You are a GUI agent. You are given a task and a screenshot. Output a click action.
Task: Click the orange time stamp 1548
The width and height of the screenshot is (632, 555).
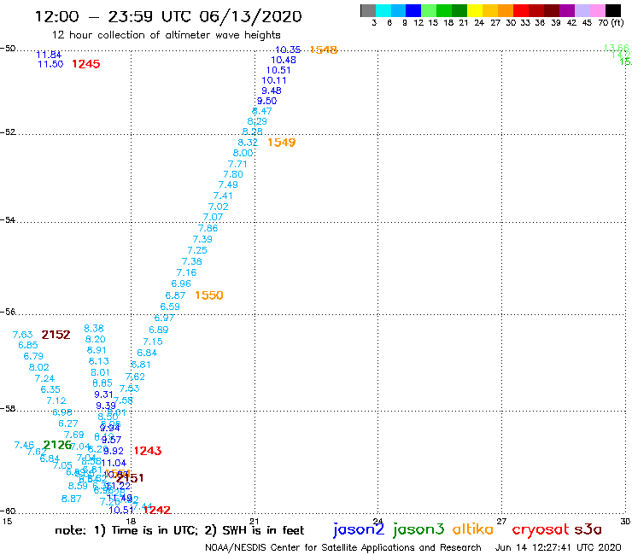point(324,50)
